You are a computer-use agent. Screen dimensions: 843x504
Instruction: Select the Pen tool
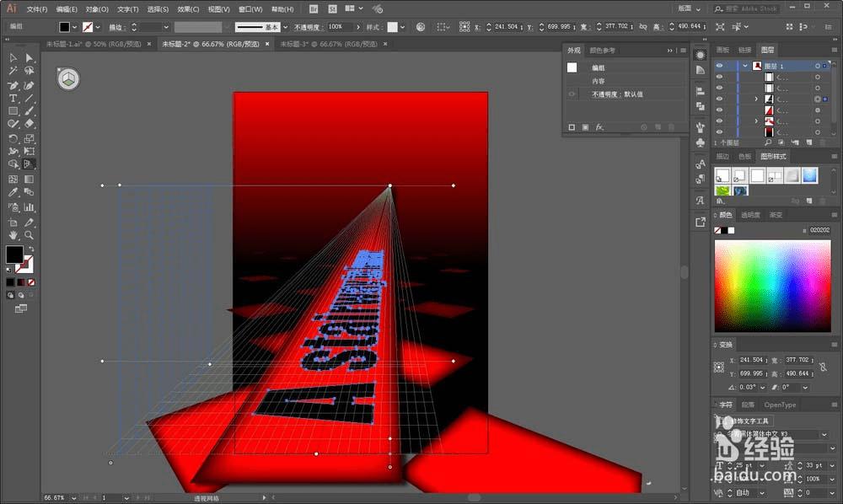point(13,85)
